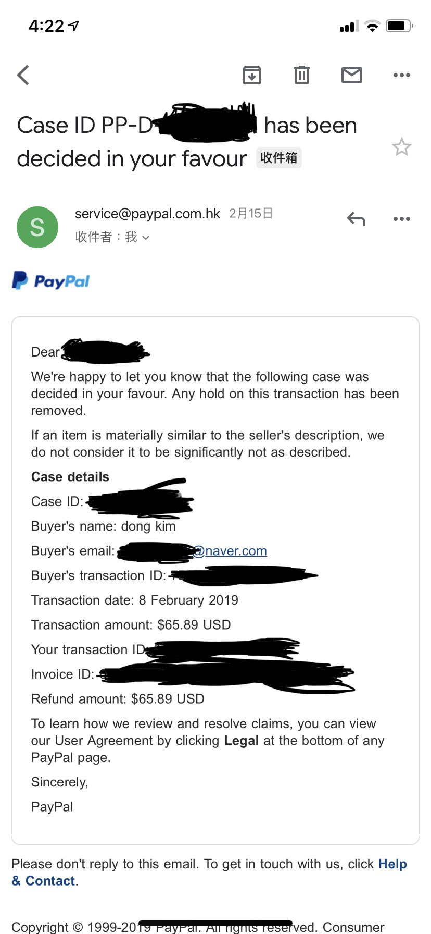Tap the 收件箱 inbox label
Viewport: 431px width, 934px height.
tap(279, 158)
